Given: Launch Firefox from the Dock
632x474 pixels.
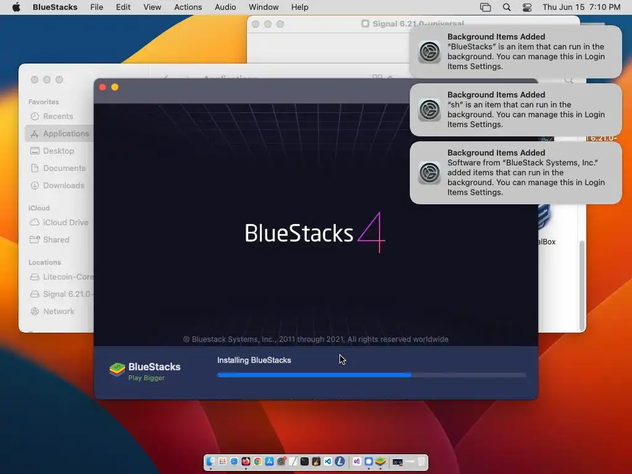Looking at the screenshot, I should [x=246, y=462].
